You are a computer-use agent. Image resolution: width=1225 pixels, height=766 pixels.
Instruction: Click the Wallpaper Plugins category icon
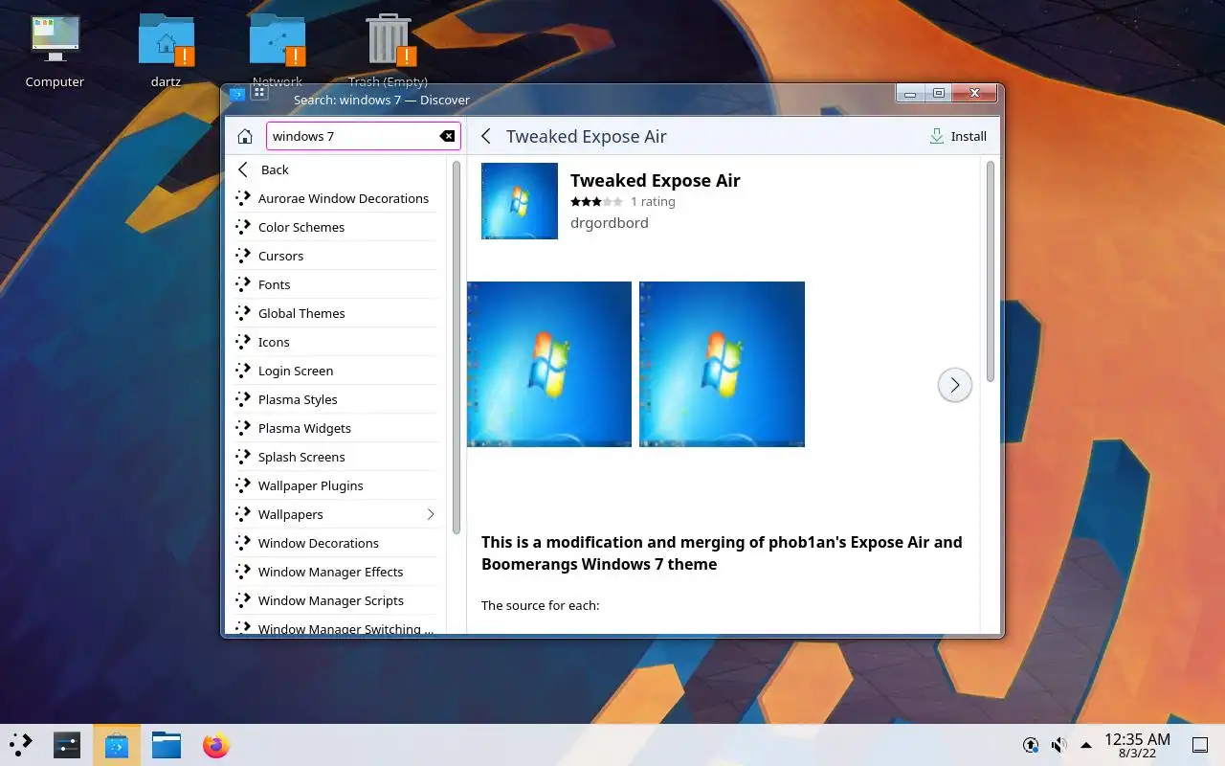(x=243, y=485)
